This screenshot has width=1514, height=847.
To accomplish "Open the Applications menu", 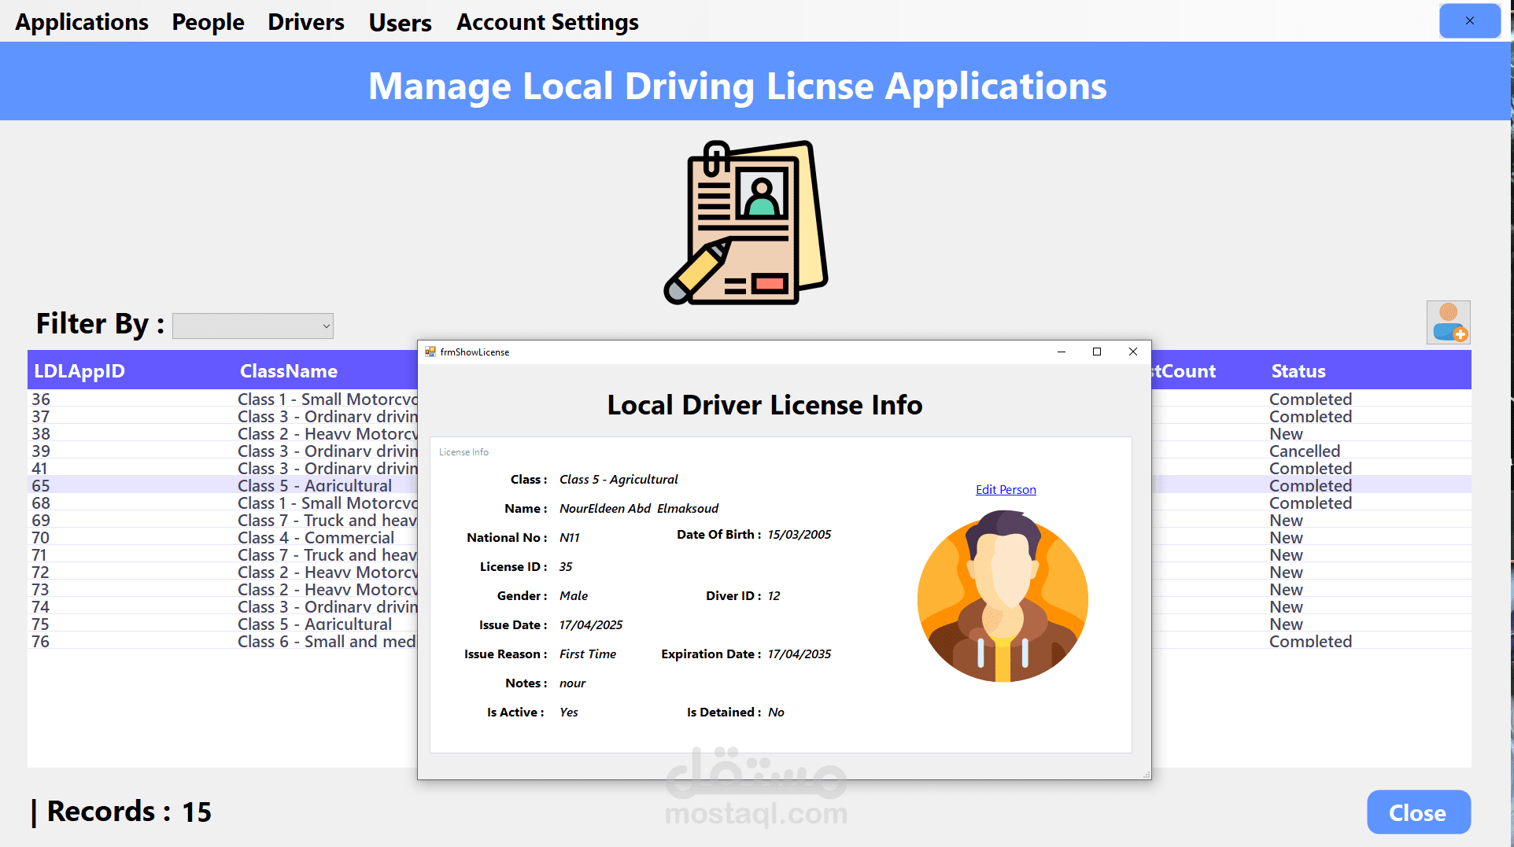I will (82, 22).
